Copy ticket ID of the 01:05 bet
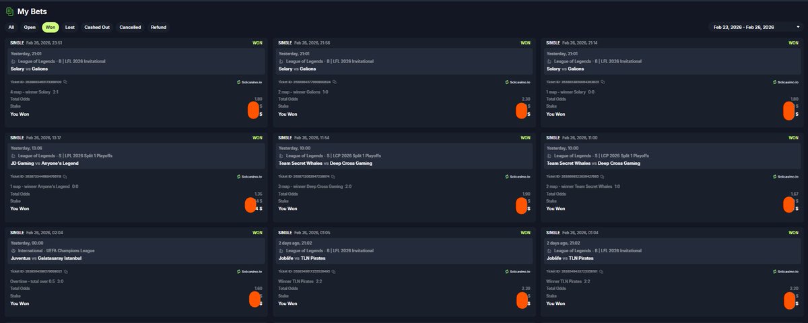808x323 pixels. [x=333, y=271]
